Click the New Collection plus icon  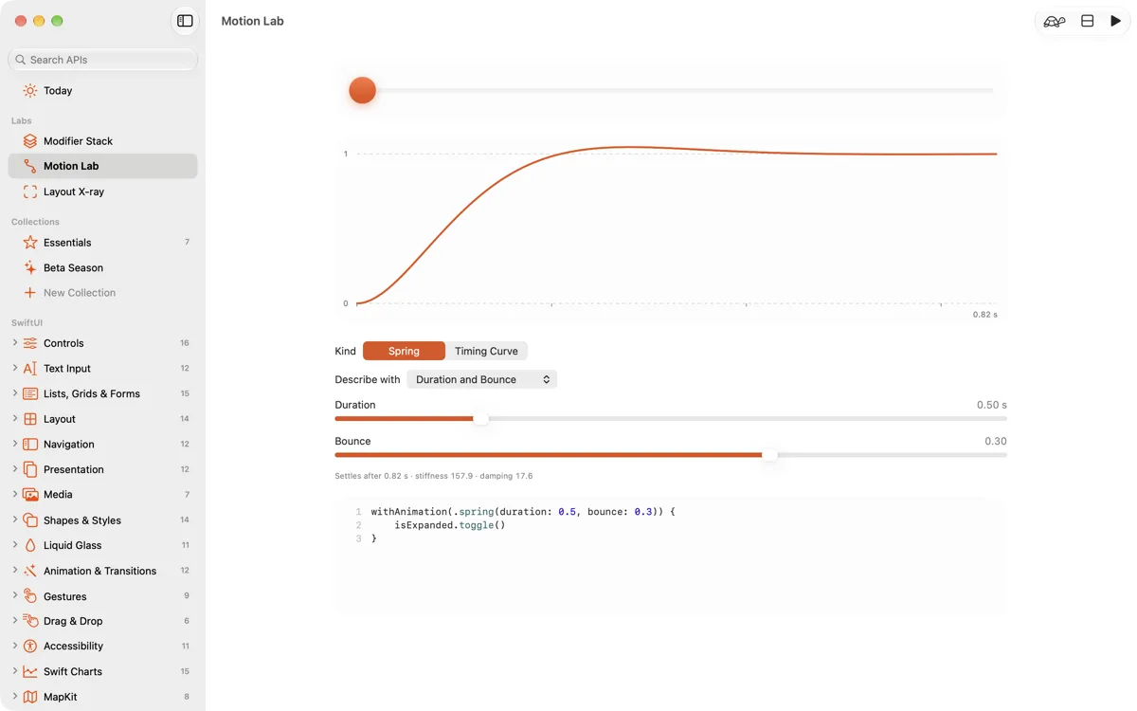click(x=30, y=293)
